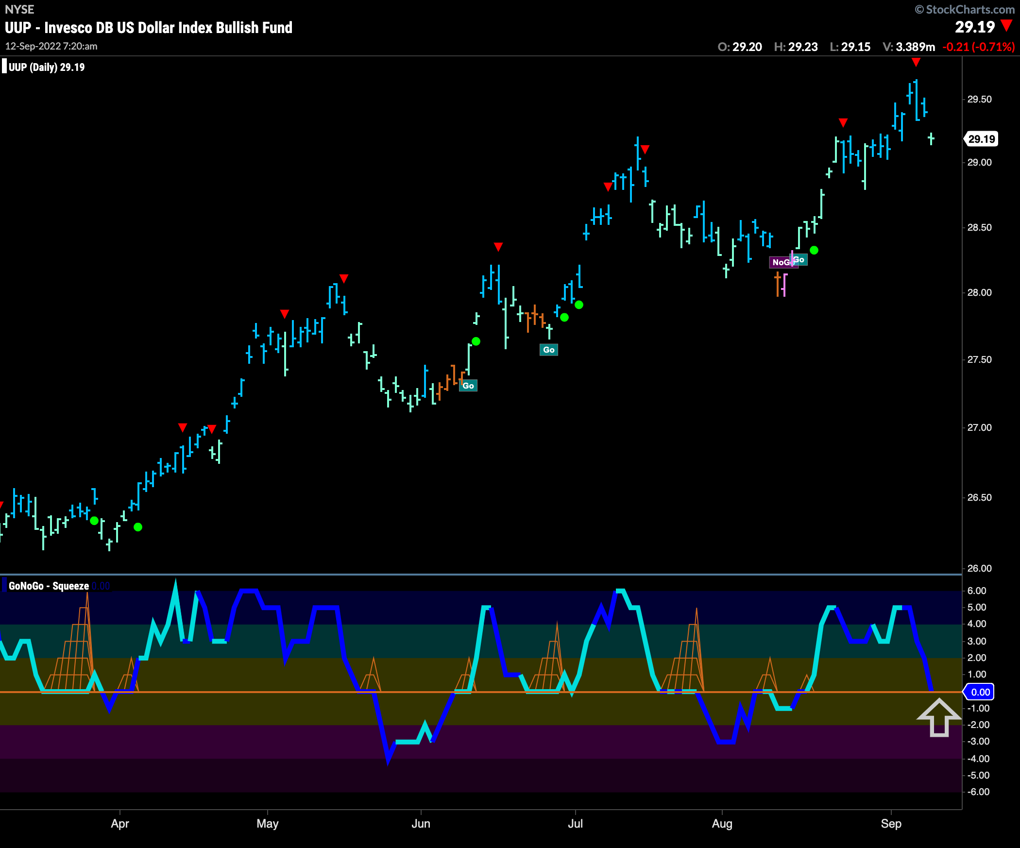Click the 28.00 price axis label
The image size is (1020, 848).
pos(979,292)
